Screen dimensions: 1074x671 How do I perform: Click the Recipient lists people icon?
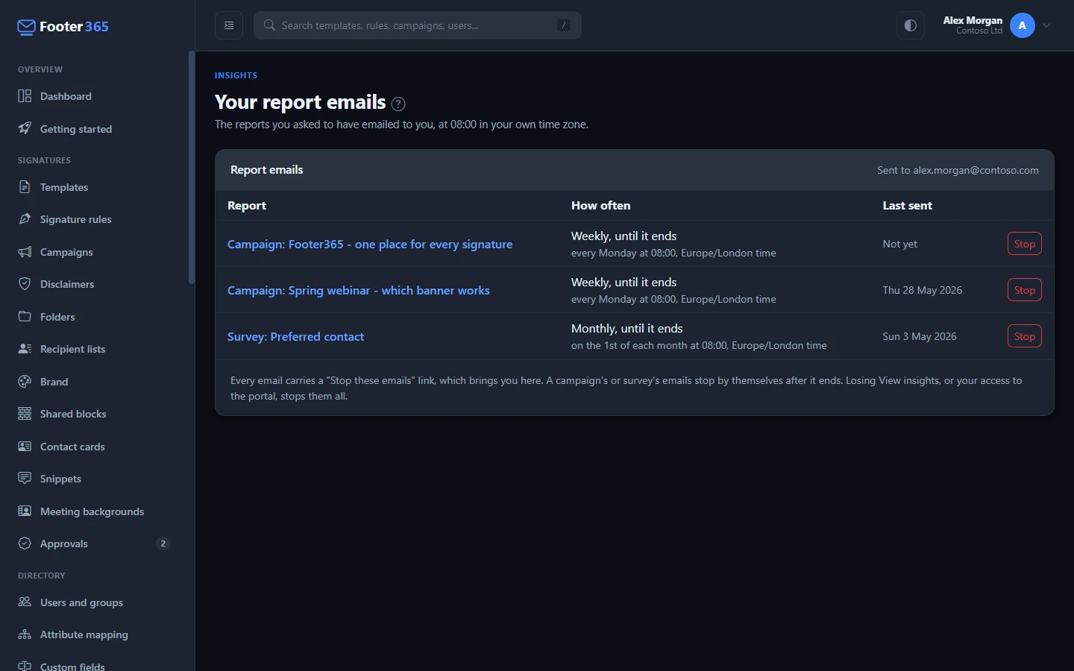pyautogui.click(x=25, y=349)
